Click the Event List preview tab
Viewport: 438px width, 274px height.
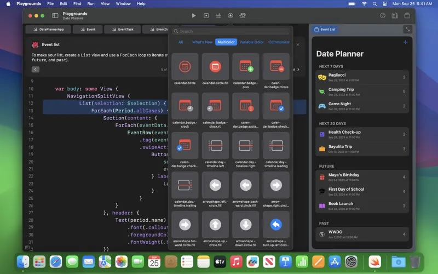(325, 30)
